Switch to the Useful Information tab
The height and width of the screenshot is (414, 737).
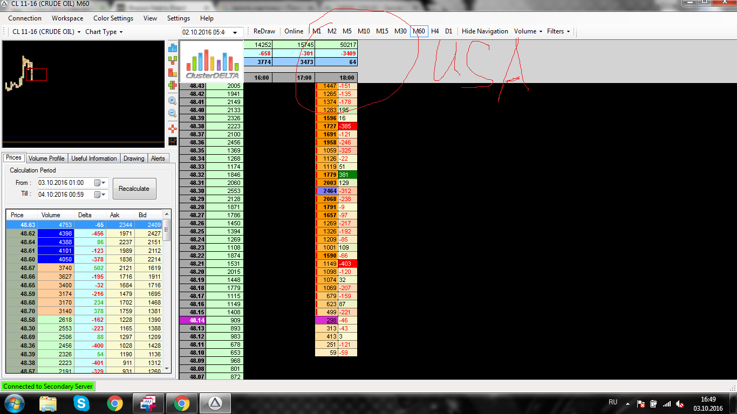(94, 158)
